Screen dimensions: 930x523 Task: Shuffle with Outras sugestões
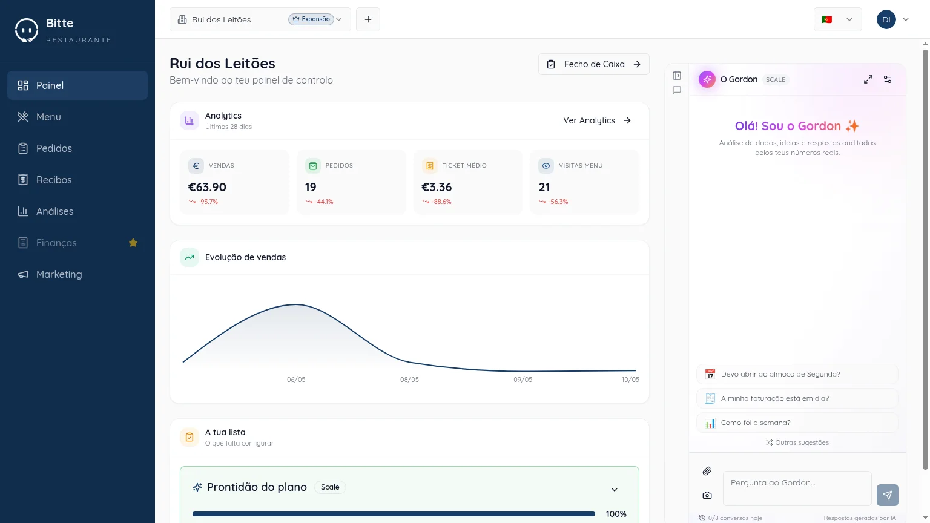click(797, 442)
